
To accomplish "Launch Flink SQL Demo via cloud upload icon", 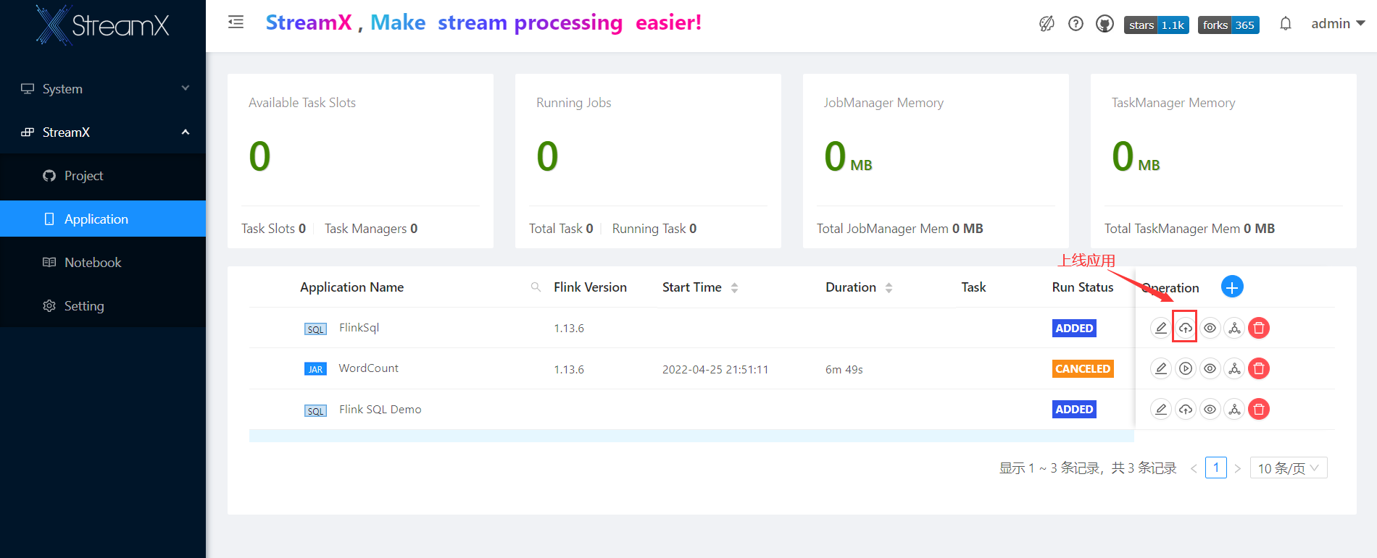I will (x=1185, y=409).
